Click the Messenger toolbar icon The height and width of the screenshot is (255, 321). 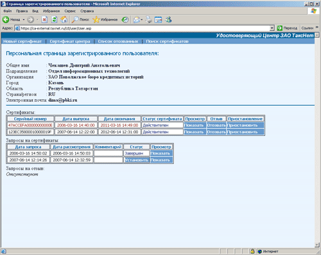(168, 20)
